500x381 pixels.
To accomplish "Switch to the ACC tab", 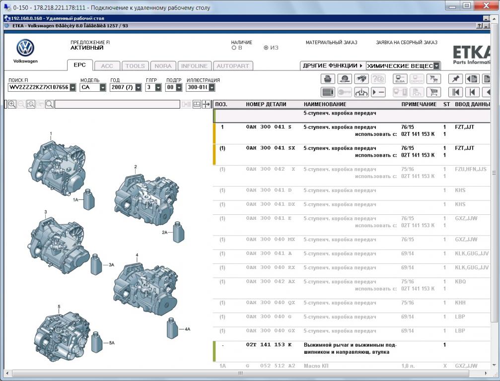I will click(107, 66).
